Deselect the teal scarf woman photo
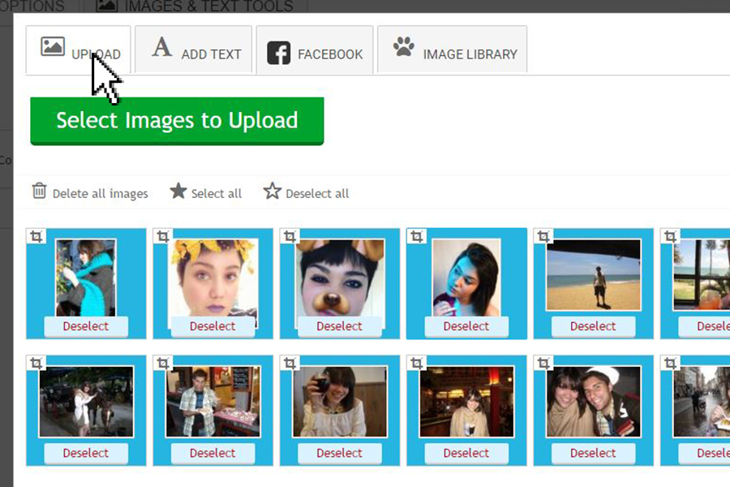The image size is (730, 487). [86, 326]
